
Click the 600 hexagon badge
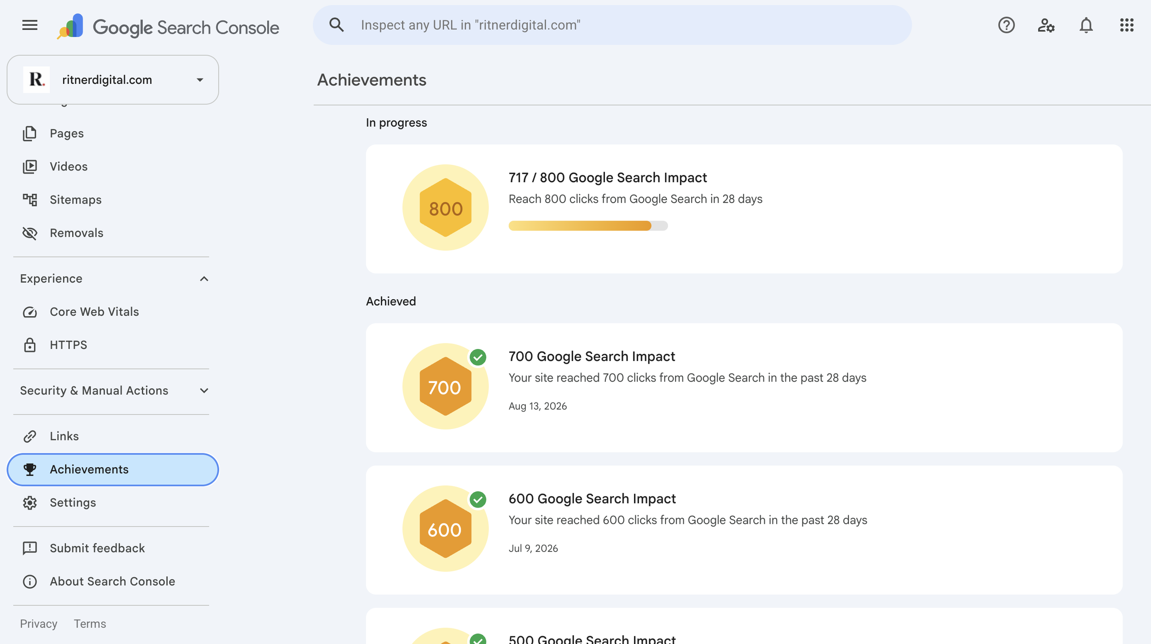[x=445, y=528]
